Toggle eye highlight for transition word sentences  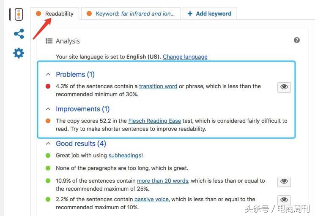tap(284, 87)
